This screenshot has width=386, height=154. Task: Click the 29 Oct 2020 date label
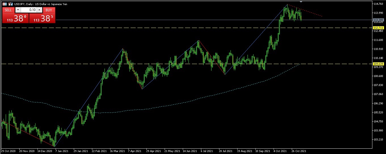[x=8, y=151]
